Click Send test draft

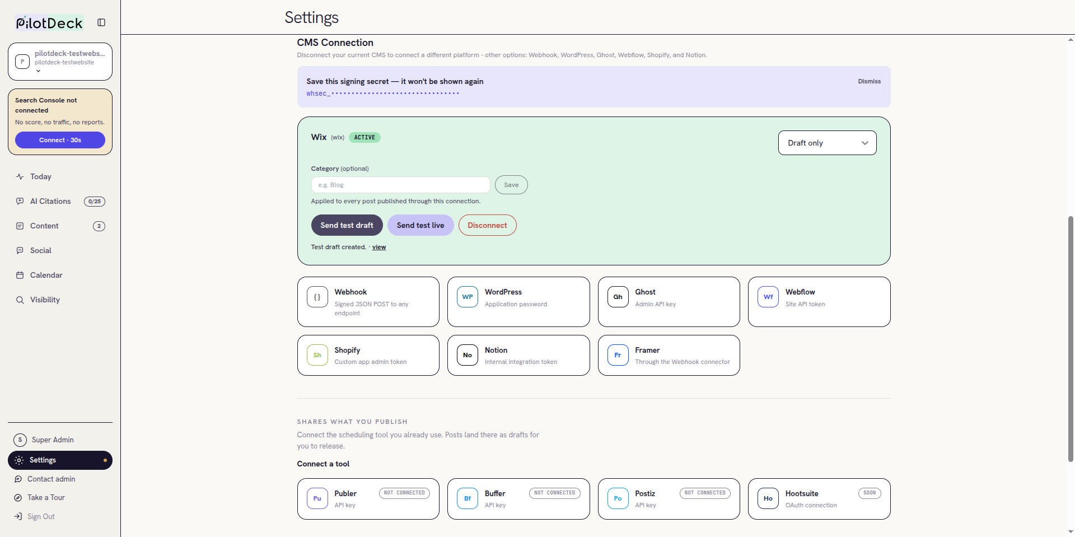click(x=347, y=225)
